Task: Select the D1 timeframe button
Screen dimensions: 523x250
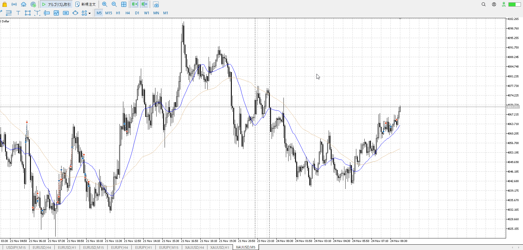Action: (137, 13)
